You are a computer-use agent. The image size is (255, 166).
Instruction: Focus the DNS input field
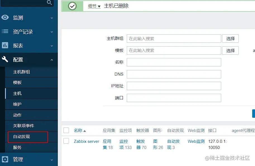click(x=174, y=74)
